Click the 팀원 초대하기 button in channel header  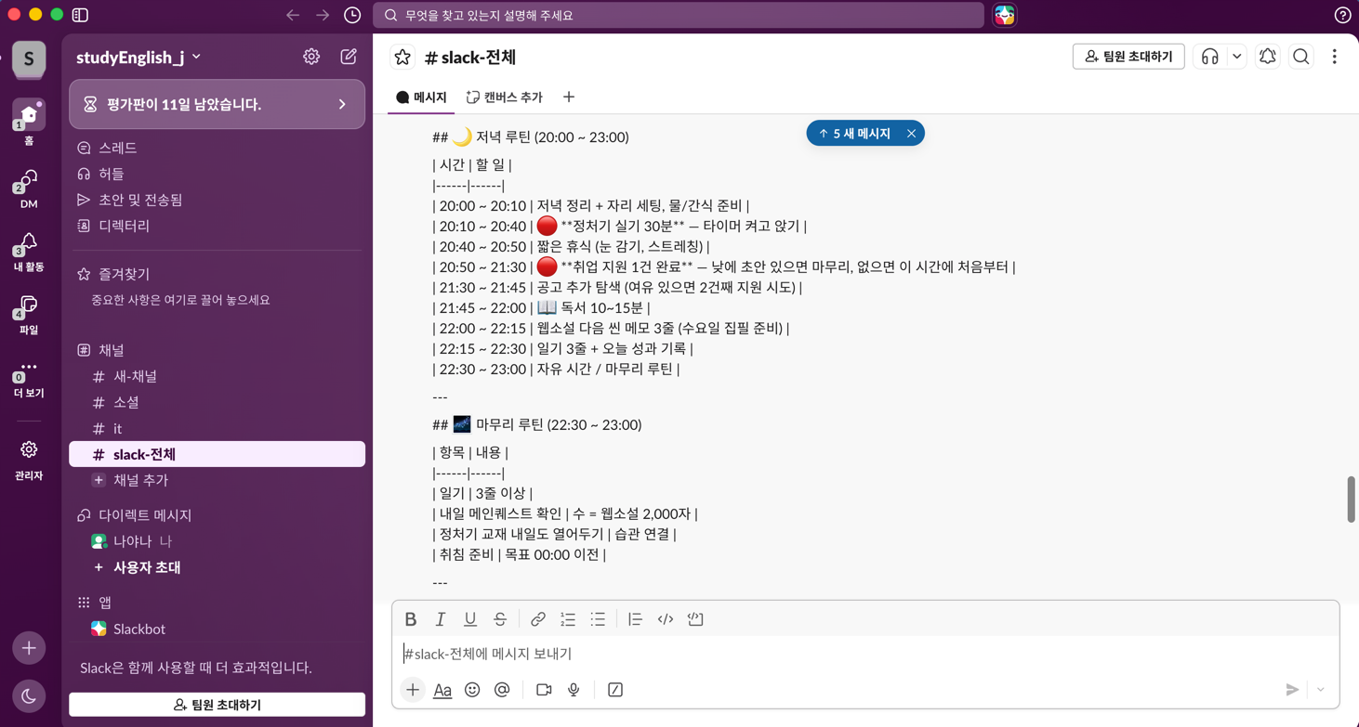[x=1128, y=57]
